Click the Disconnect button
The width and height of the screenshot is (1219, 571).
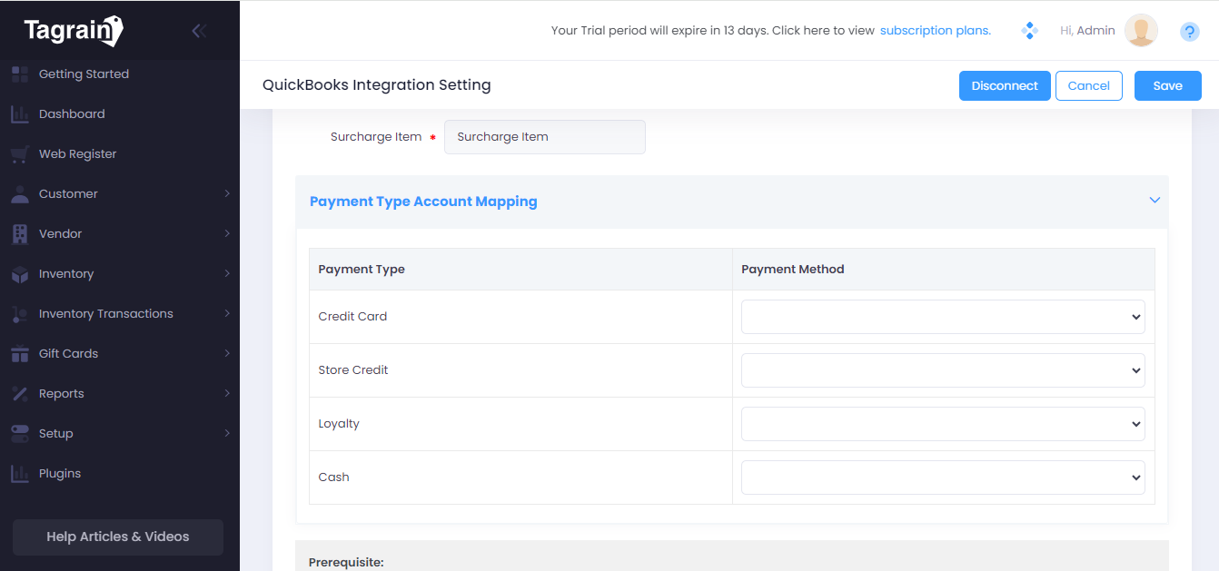pos(1004,86)
